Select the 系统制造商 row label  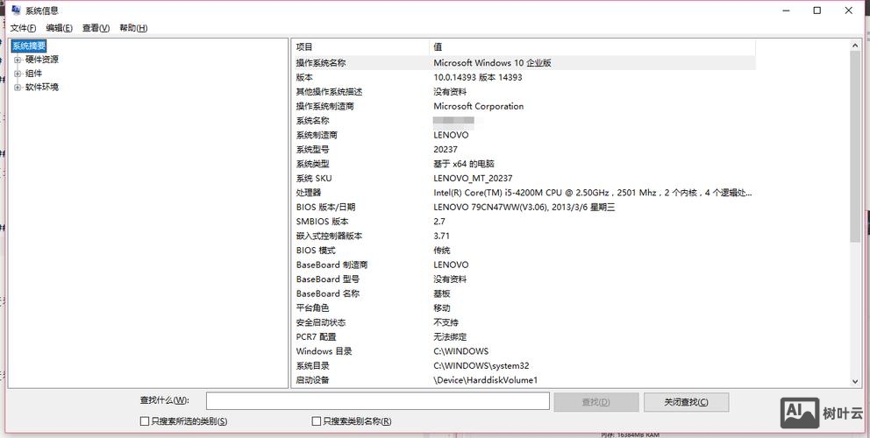317,135
